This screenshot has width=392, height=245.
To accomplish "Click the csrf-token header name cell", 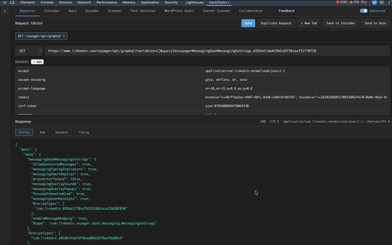I will point(109,106).
